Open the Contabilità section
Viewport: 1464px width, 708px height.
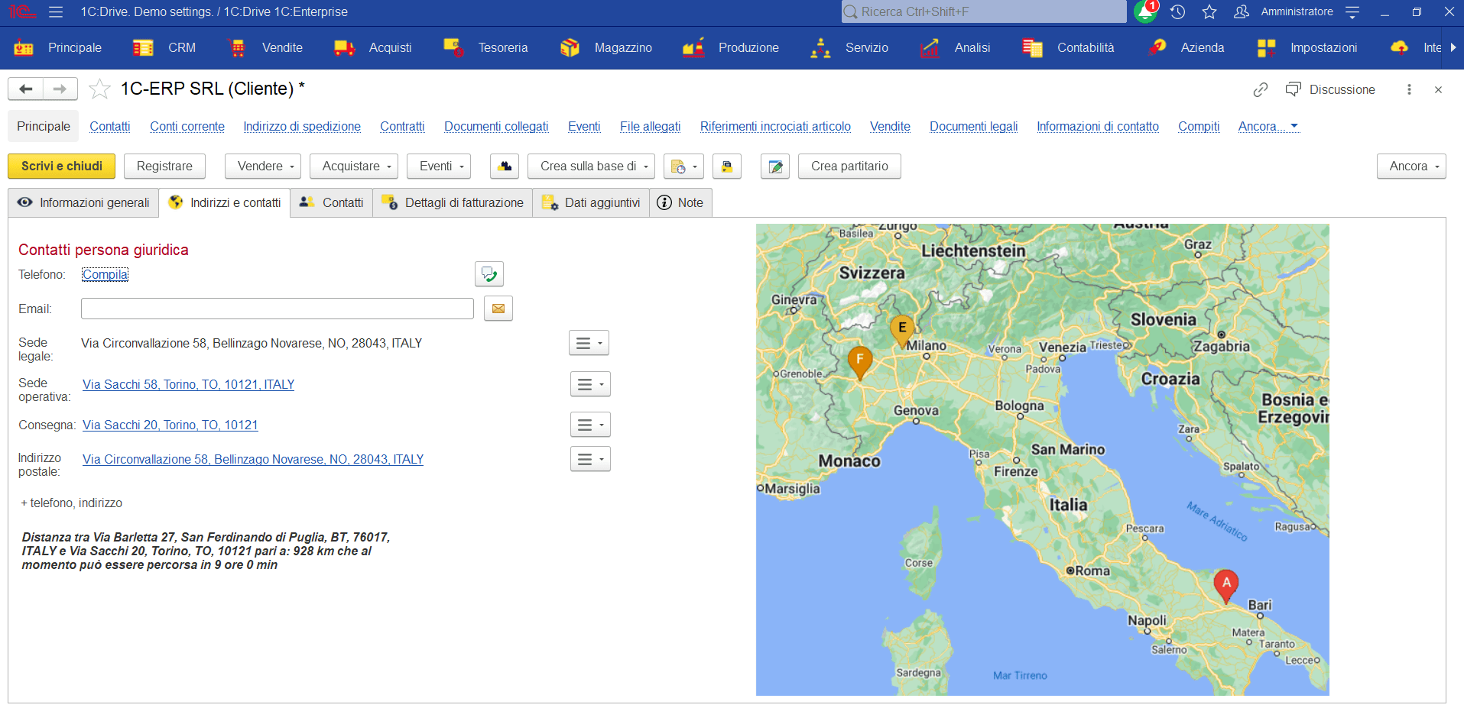[x=1068, y=47]
